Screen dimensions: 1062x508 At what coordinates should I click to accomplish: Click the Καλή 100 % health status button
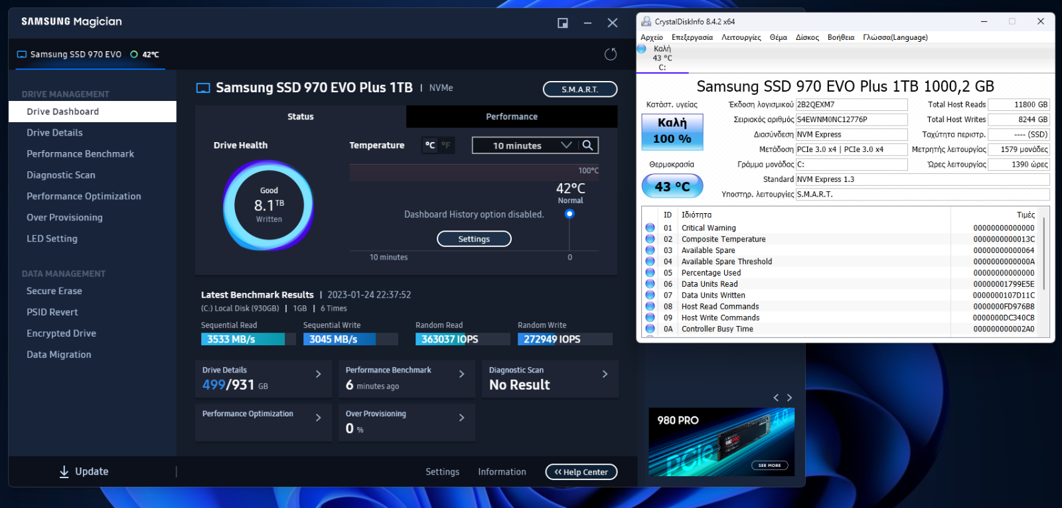coord(672,131)
